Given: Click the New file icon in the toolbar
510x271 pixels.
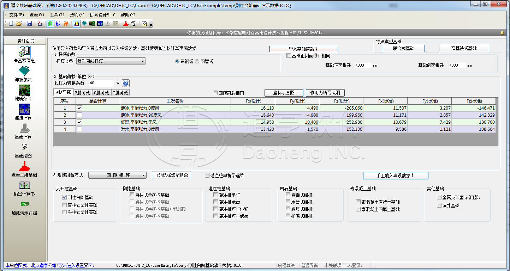Looking at the screenshot, I should pos(11,24).
